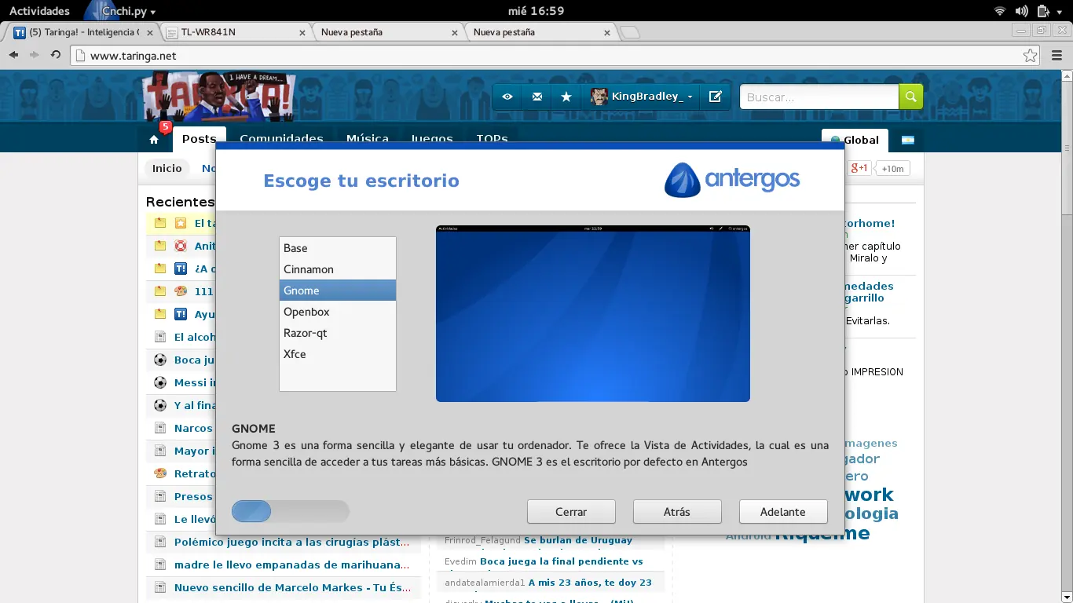This screenshot has height=603, width=1073.
Task: Click the palette icon beside 'Retrato'
Action: click(160, 473)
